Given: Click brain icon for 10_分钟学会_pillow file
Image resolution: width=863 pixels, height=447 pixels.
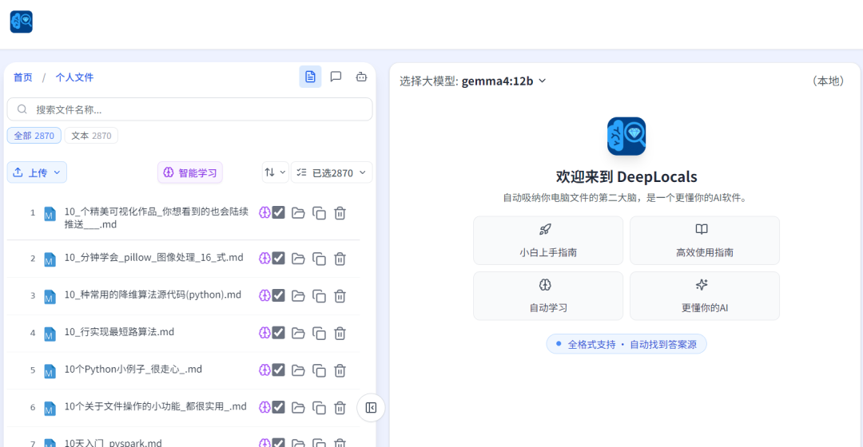Looking at the screenshot, I should [264, 259].
